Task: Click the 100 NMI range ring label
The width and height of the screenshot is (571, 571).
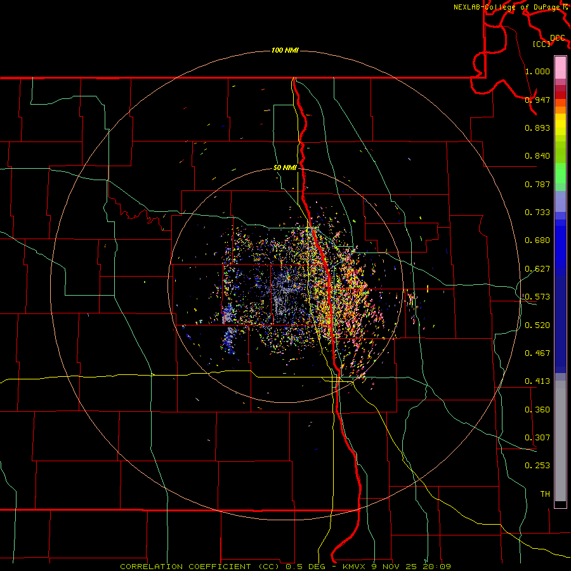Action: tap(285, 50)
